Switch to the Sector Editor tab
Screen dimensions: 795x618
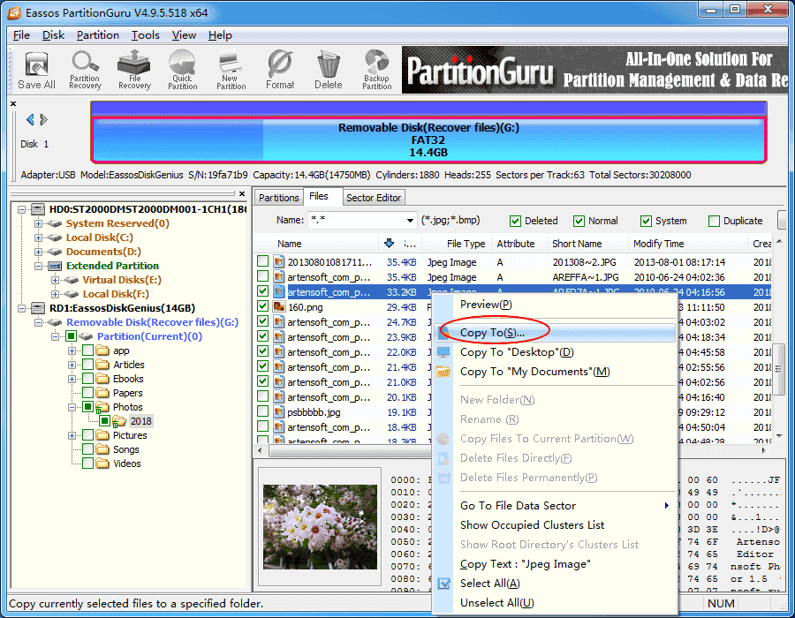click(374, 198)
